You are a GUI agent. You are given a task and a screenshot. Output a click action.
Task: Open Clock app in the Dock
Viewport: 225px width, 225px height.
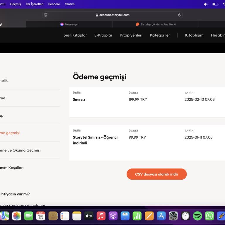click(x=185, y=216)
